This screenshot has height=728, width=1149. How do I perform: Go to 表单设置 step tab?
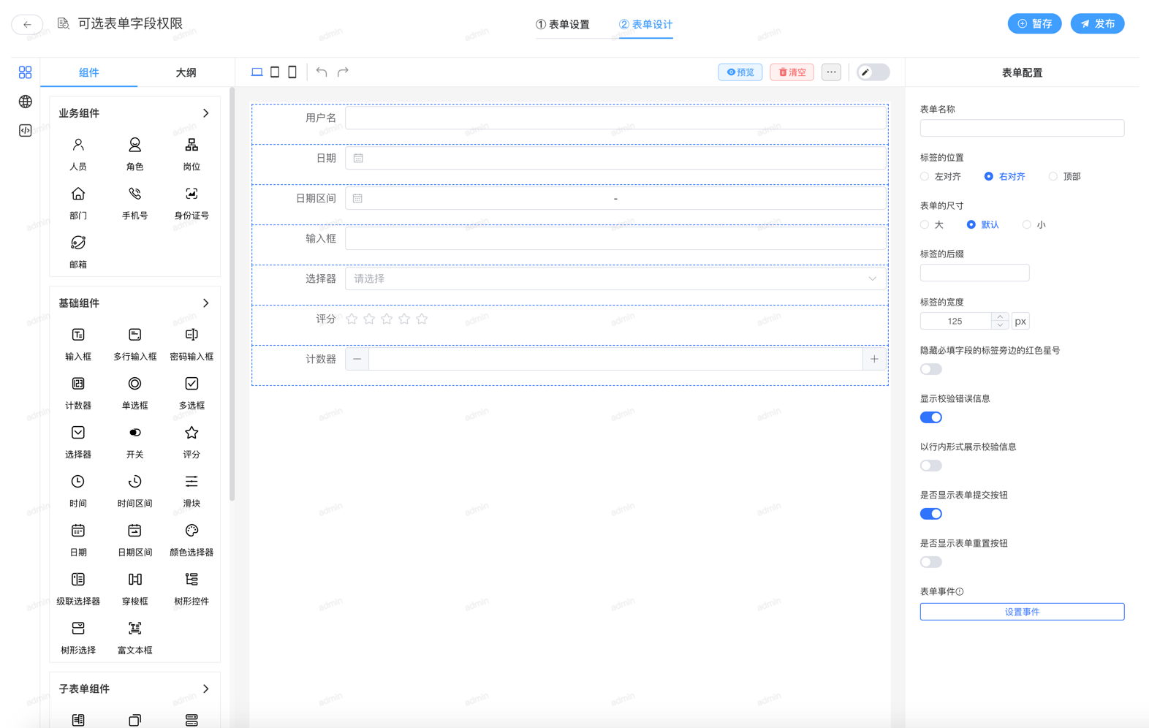(x=563, y=24)
